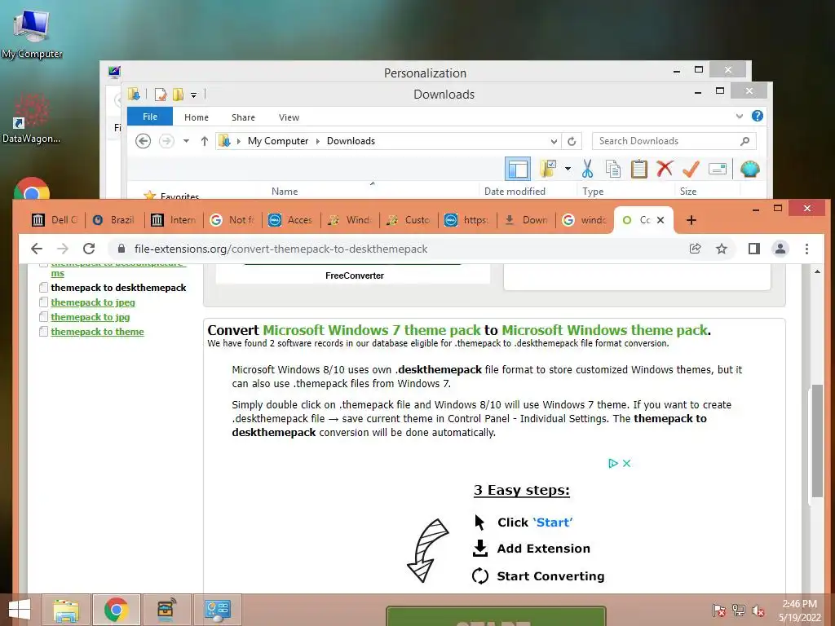Switch to the 'Not f' Google tab
Image resolution: width=835 pixels, height=626 pixels.
pos(232,220)
